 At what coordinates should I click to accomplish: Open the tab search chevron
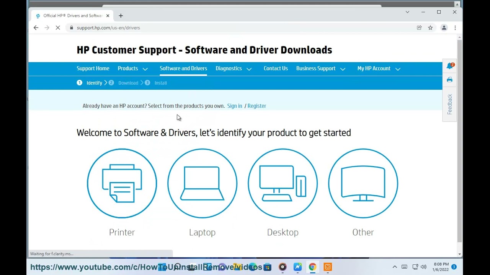(x=407, y=12)
